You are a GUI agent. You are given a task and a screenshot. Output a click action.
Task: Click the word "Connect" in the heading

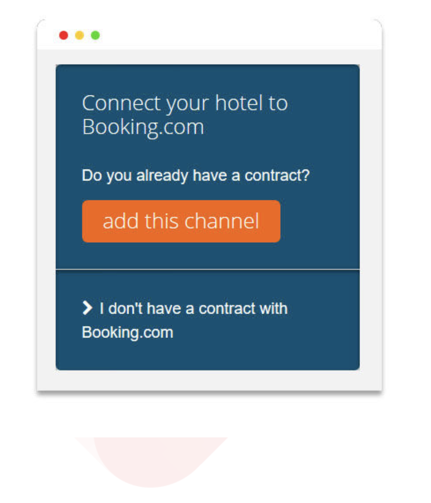(x=122, y=103)
